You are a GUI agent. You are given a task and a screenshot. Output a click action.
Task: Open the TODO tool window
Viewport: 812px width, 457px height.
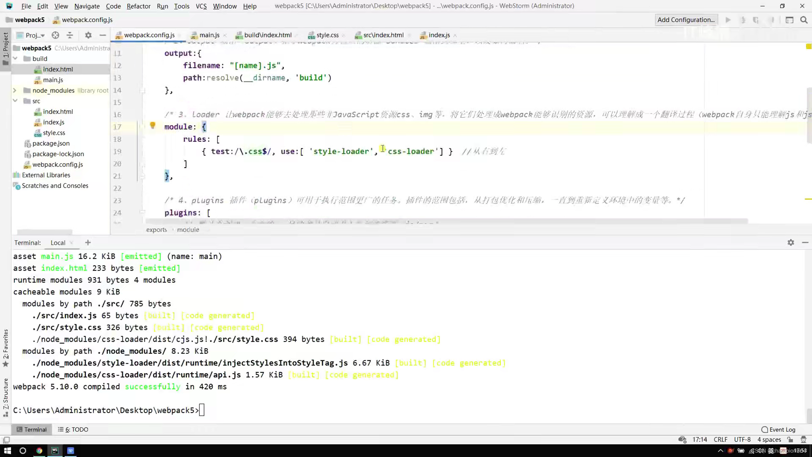pyautogui.click(x=73, y=429)
